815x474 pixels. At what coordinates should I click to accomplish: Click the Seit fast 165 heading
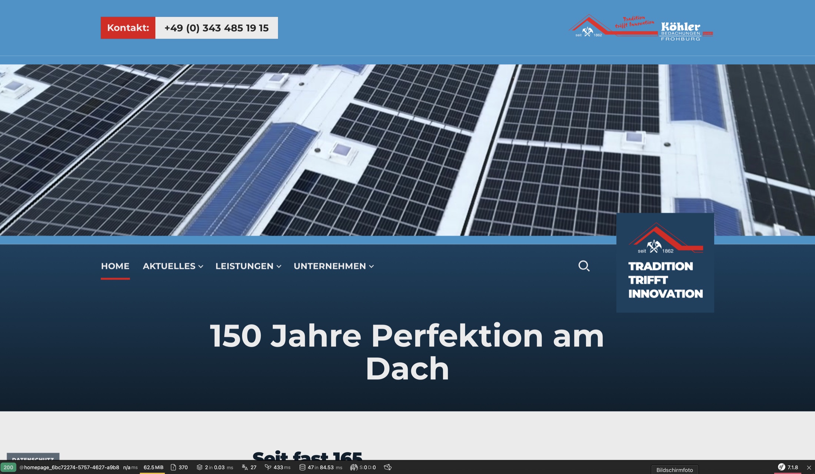pyautogui.click(x=307, y=455)
